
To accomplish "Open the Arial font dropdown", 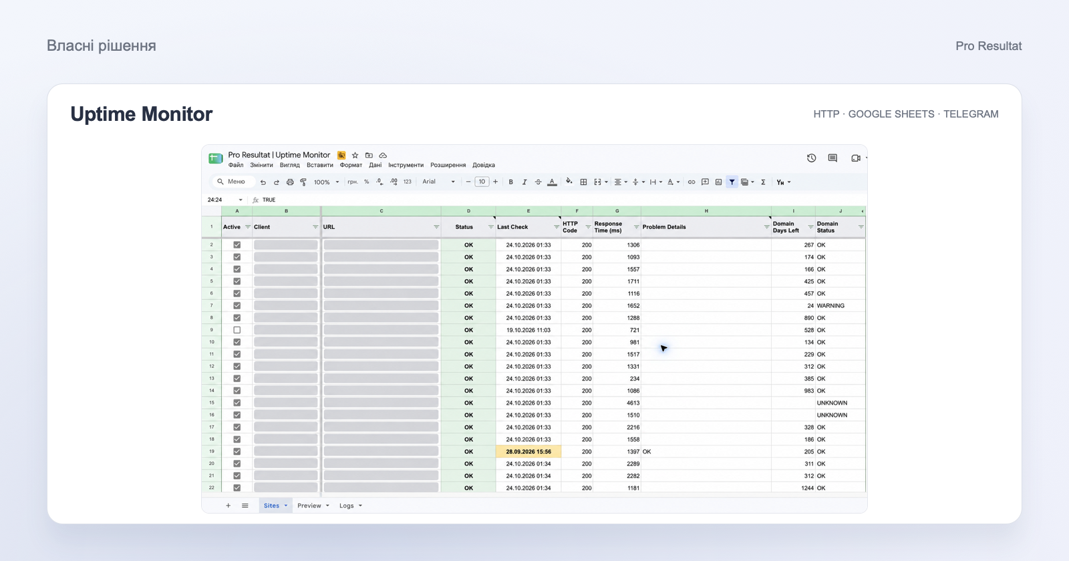I will coord(438,182).
